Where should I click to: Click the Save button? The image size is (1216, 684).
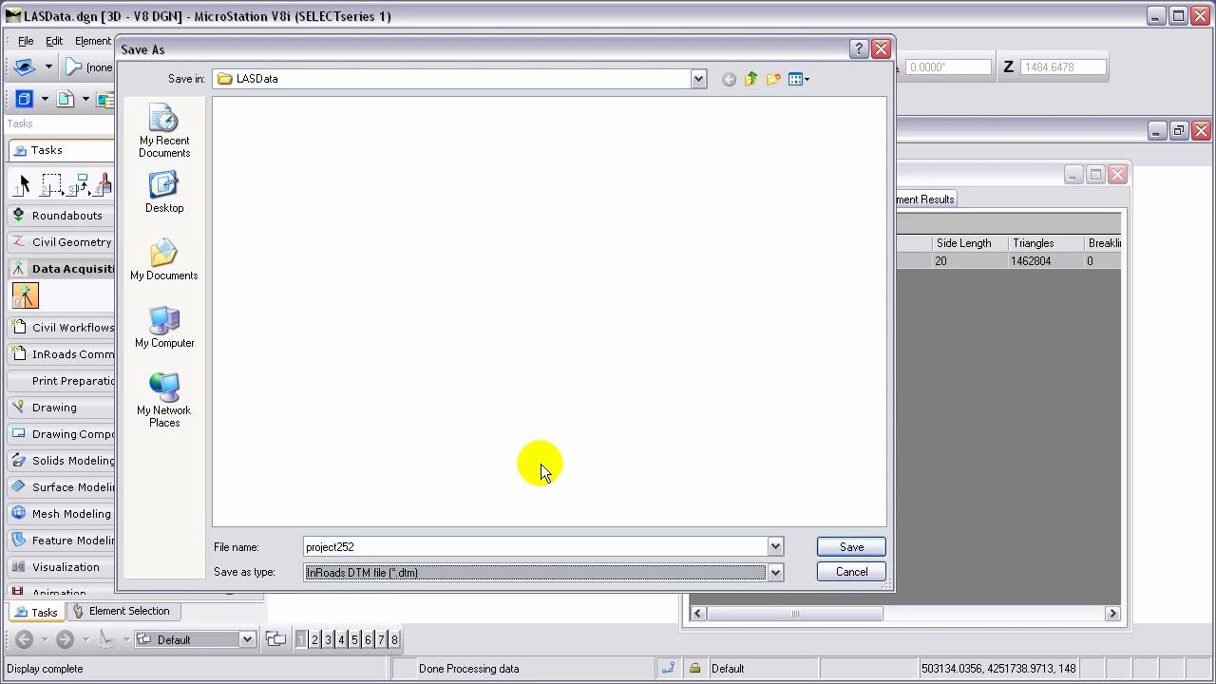[851, 546]
